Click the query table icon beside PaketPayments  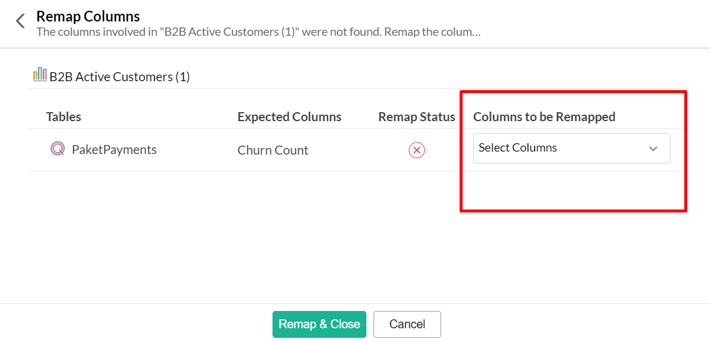[57, 149]
